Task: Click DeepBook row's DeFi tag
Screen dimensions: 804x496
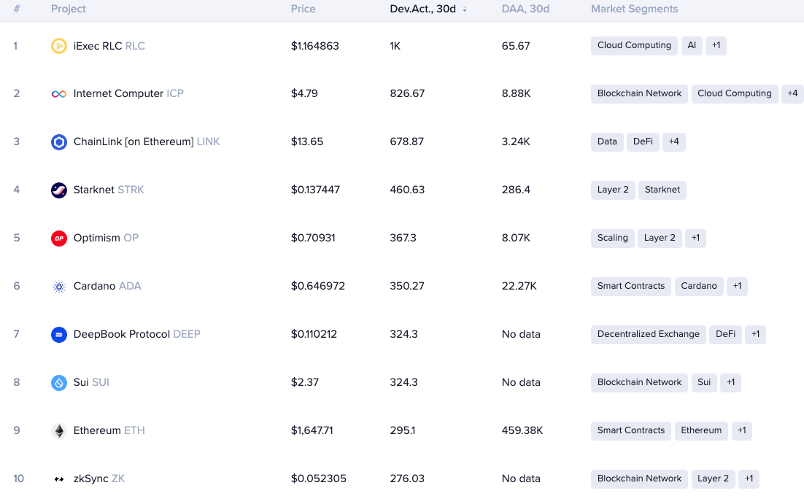Action: point(725,335)
